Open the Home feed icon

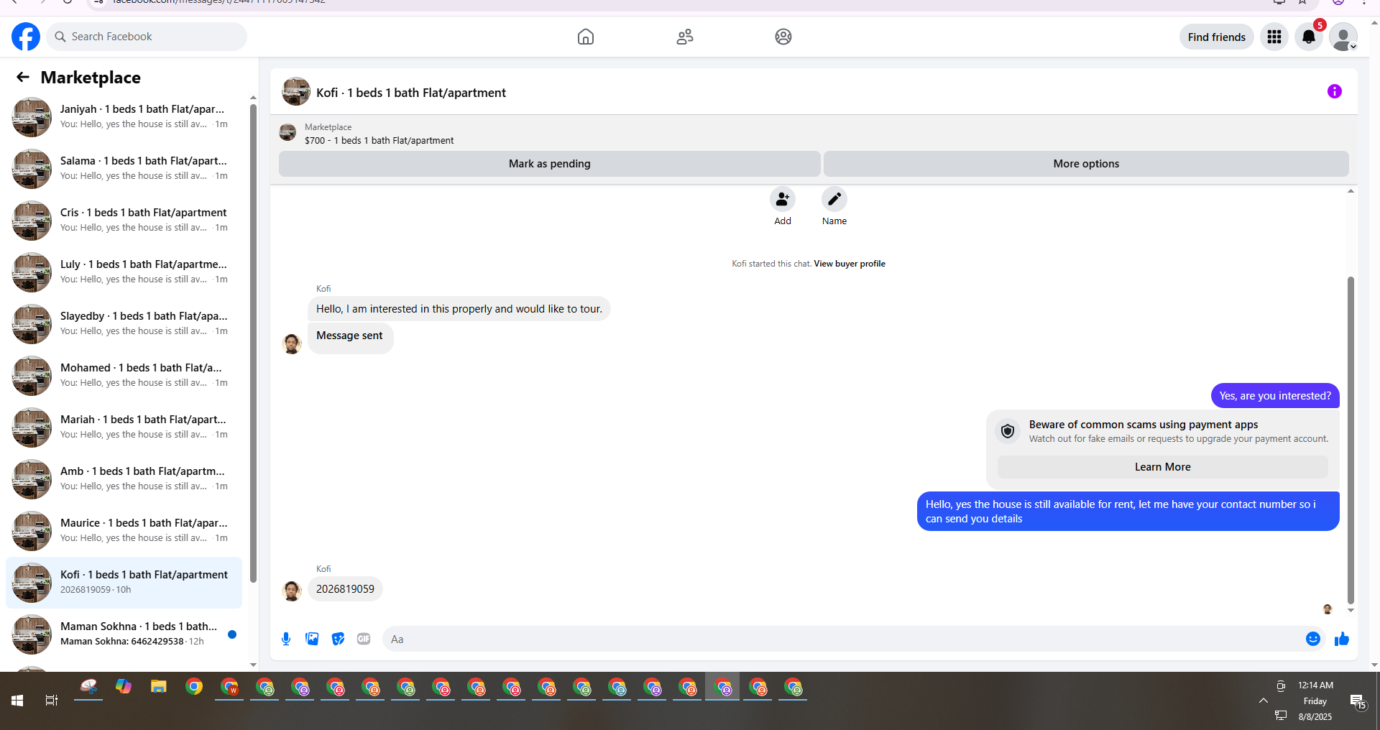(586, 37)
